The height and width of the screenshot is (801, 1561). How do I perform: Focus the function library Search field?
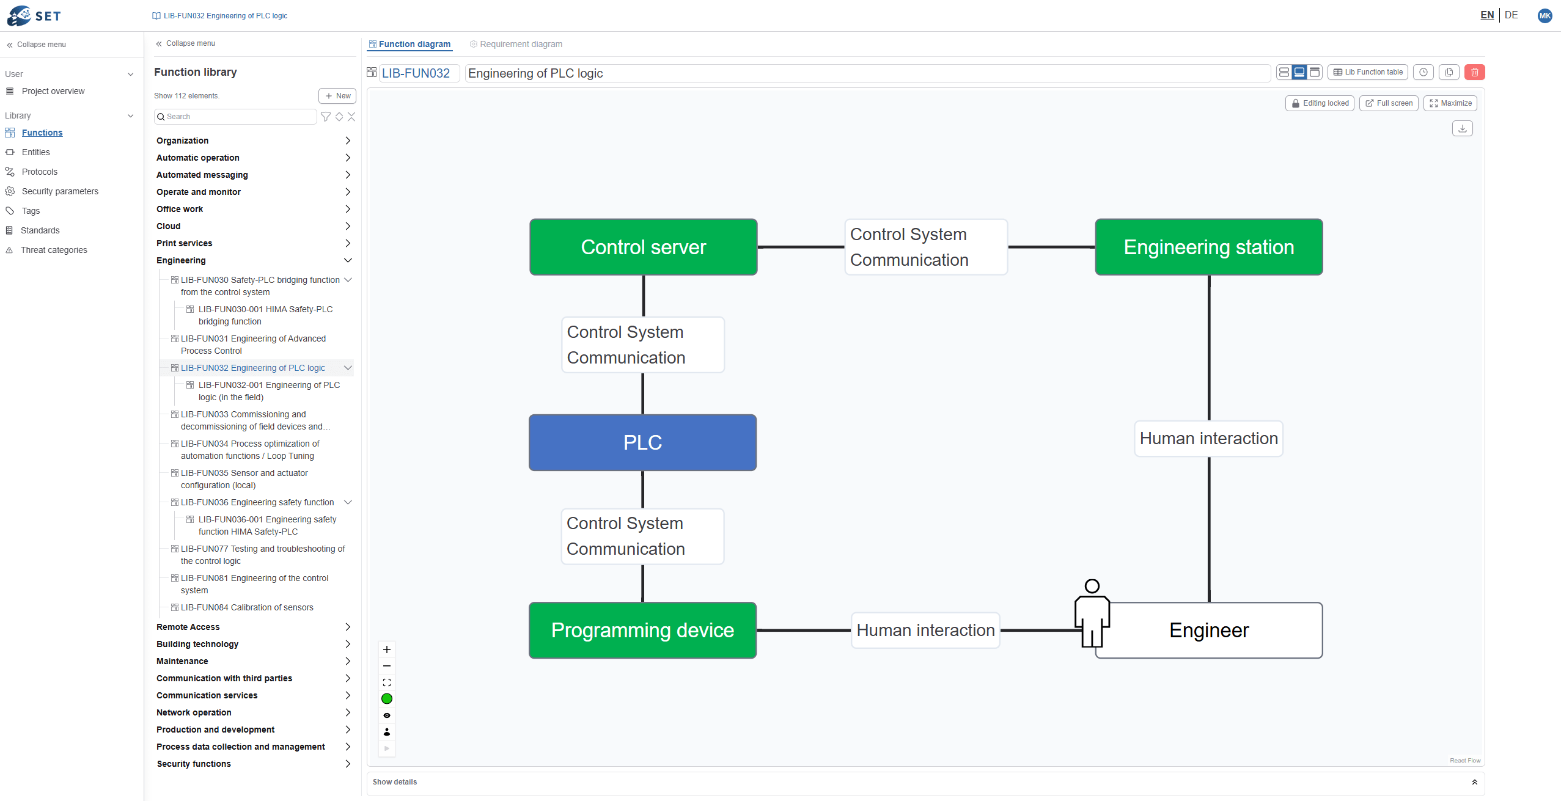[235, 117]
